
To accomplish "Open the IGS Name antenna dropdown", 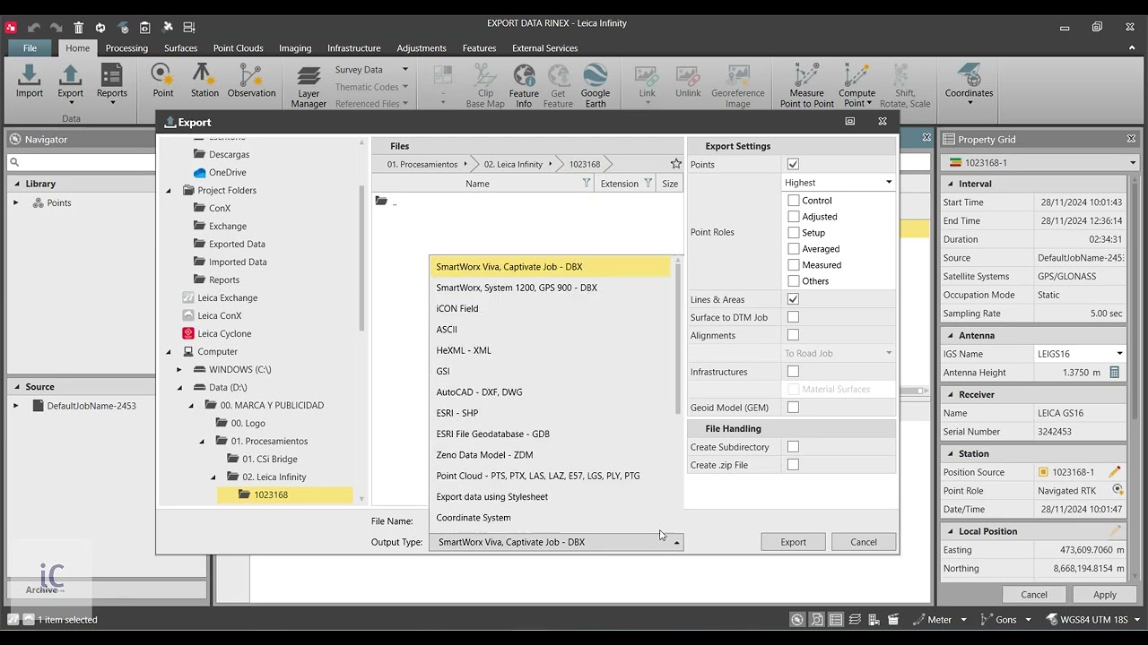I will (1080, 354).
